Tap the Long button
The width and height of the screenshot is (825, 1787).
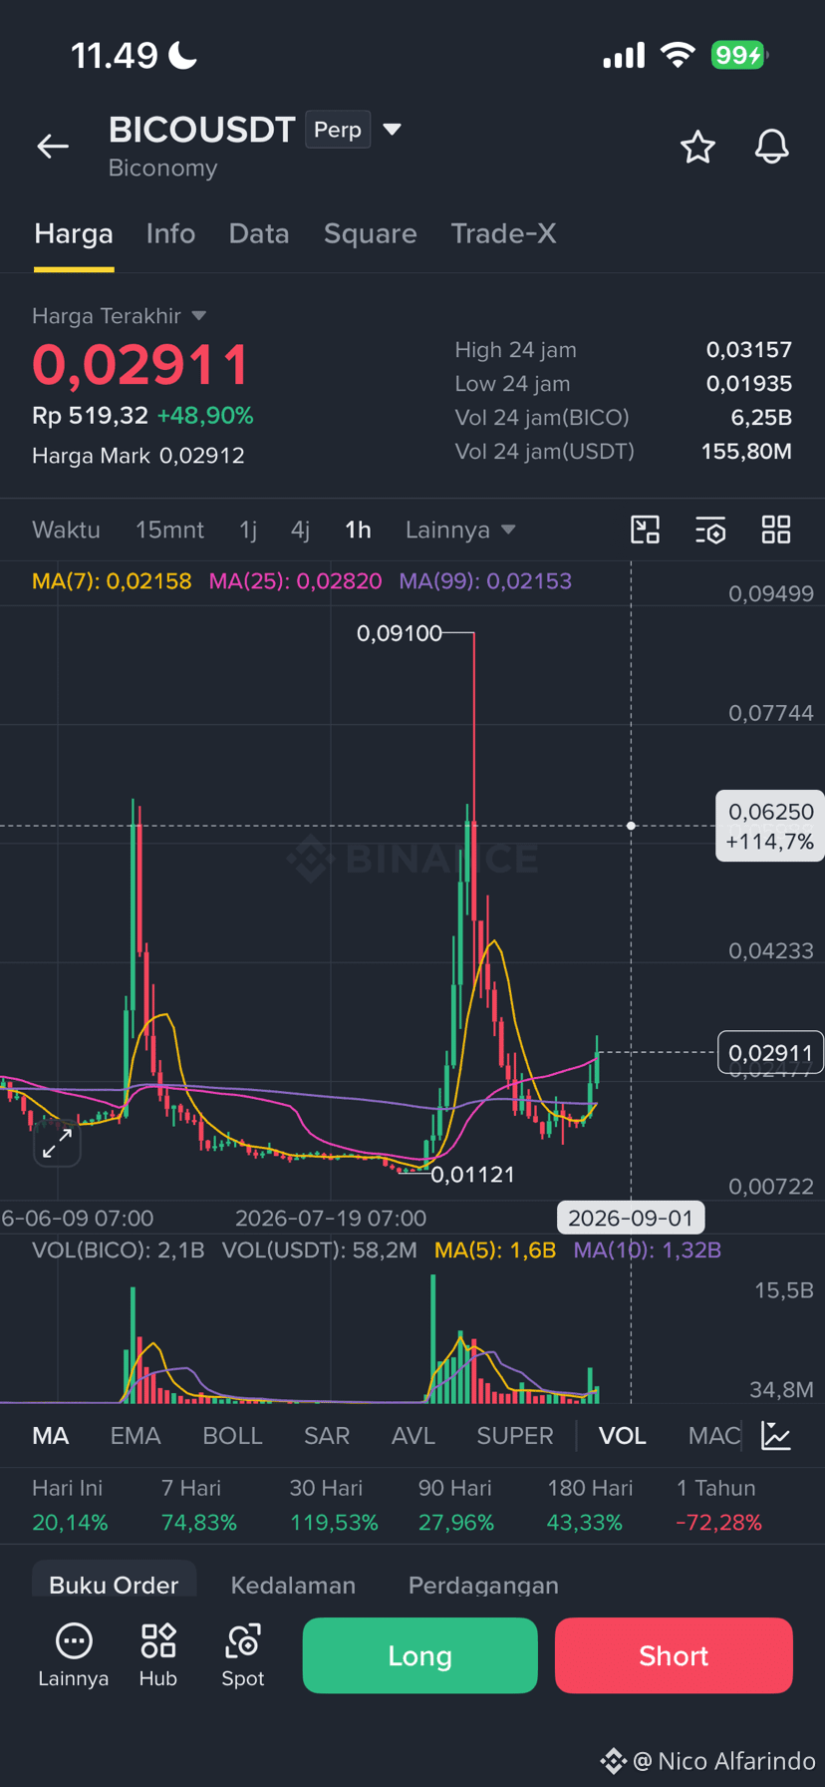[419, 1655]
